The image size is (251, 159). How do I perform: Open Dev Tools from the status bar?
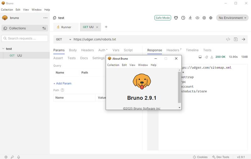tap(221, 157)
